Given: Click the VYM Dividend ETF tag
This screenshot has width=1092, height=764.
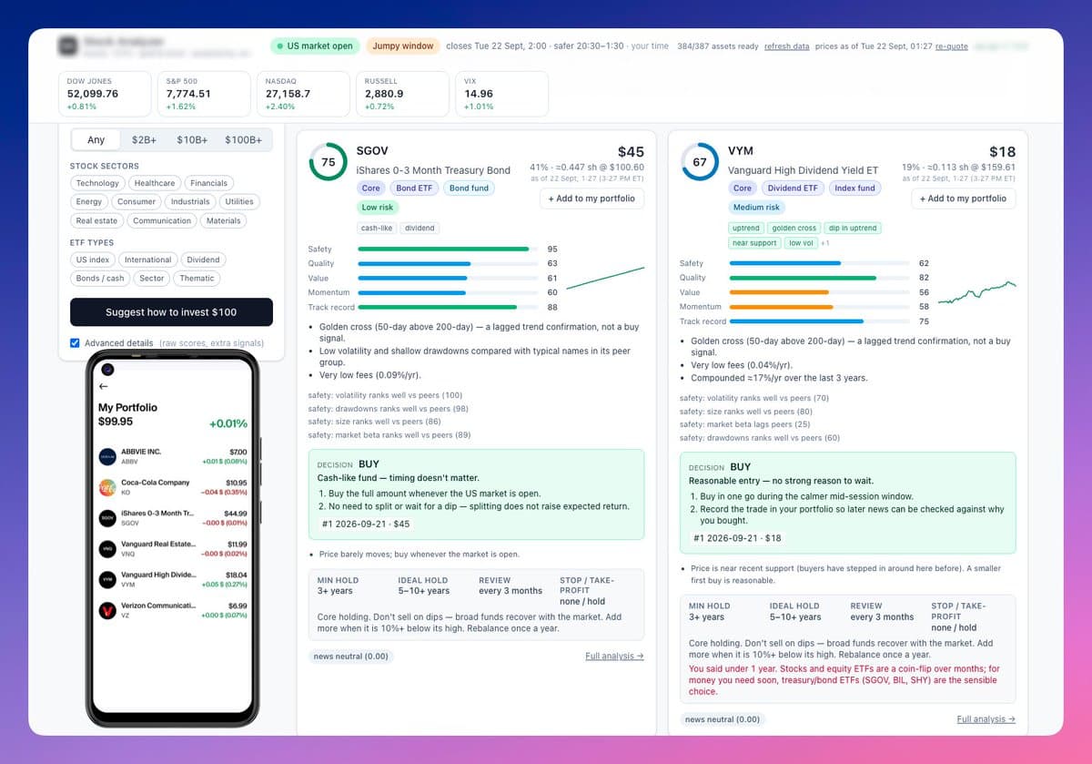Looking at the screenshot, I should [793, 188].
